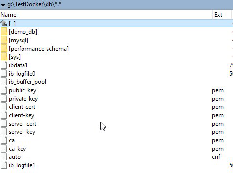This screenshot has height=177, width=233.
Task: Select the [sys] folder name
Action: (x=15, y=57)
